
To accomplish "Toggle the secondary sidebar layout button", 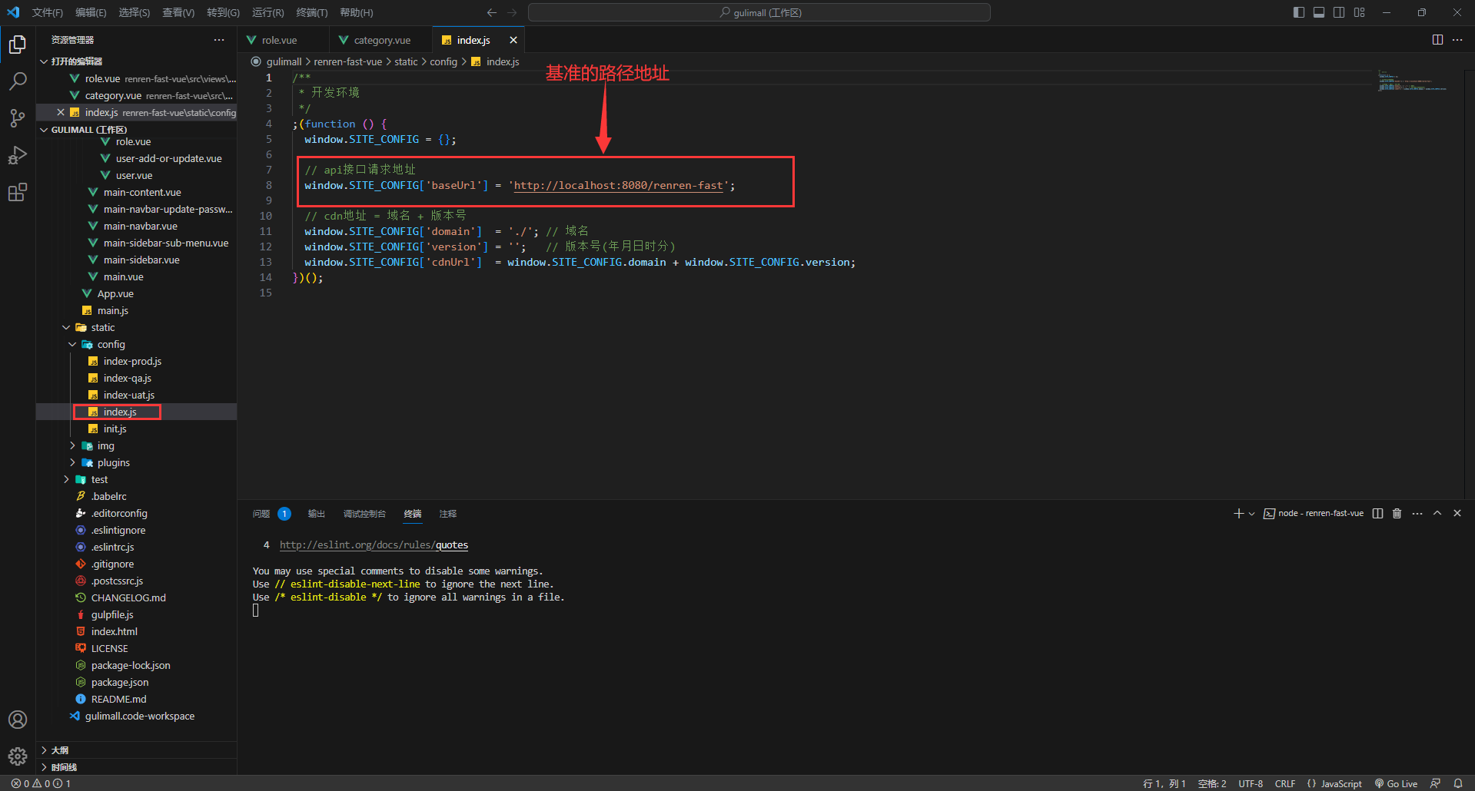I will [1339, 12].
